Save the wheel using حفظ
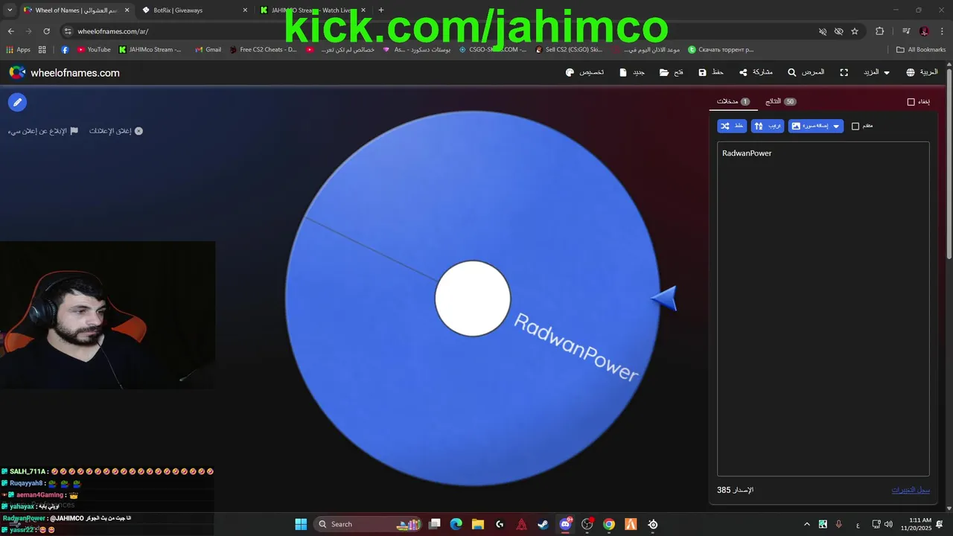 point(711,72)
